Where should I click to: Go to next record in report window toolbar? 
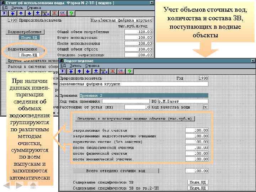(x=30, y=14)
